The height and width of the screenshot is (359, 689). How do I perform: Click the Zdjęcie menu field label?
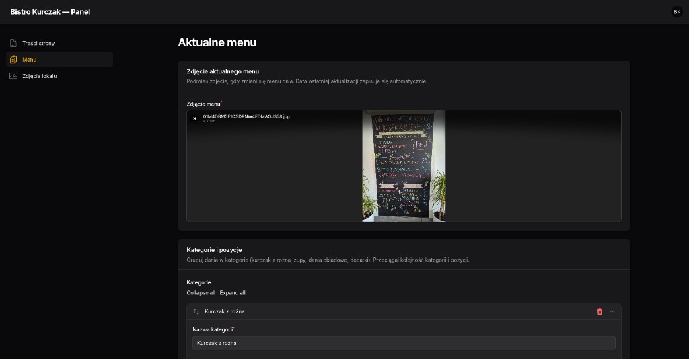[203, 104]
